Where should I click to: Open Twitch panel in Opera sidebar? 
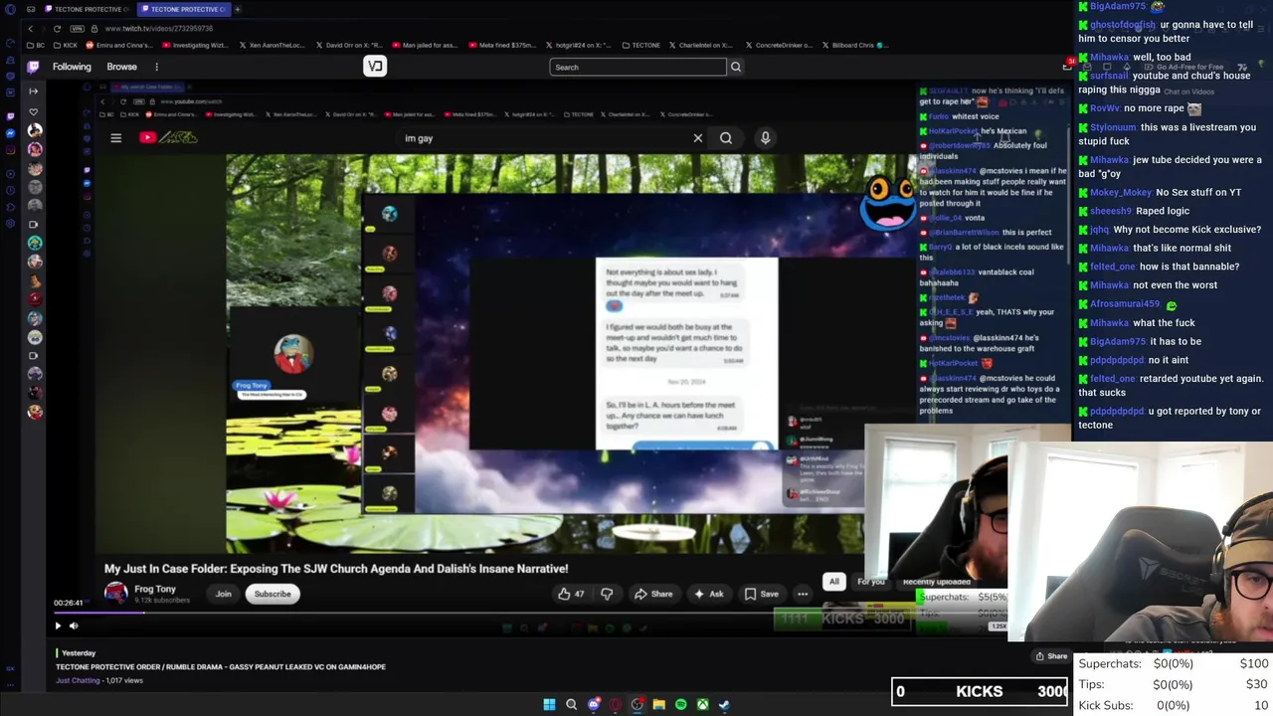[x=11, y=115]
